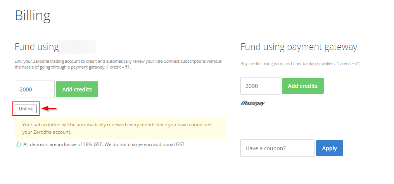Viewport: 394px width, 184px height.
Task: Click the red arrow pointing at Unlink
Action: coord(49,109)
